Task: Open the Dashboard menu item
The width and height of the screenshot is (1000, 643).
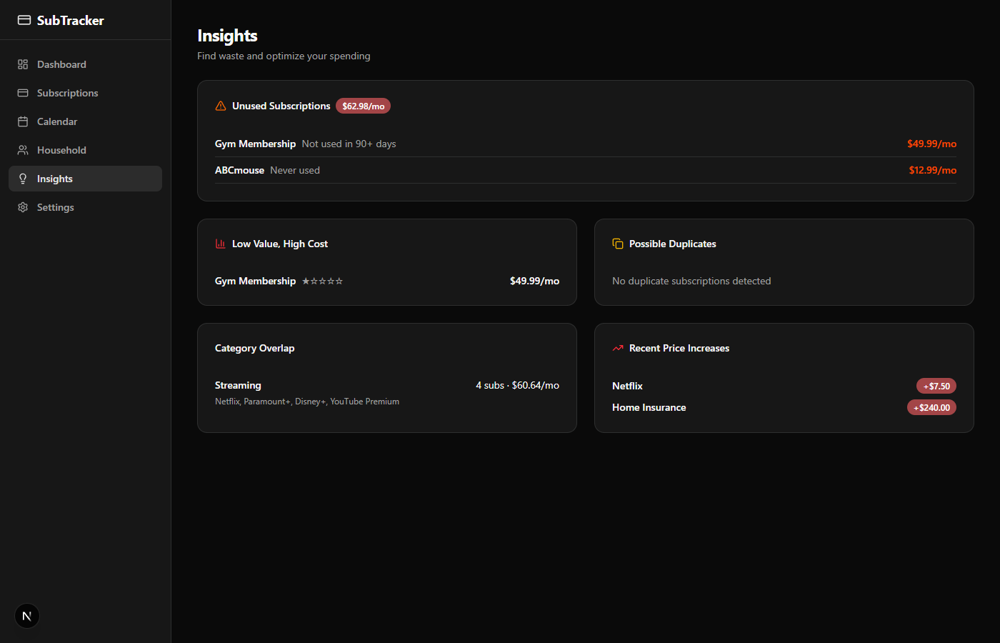Action: click(x=61, y=64)
